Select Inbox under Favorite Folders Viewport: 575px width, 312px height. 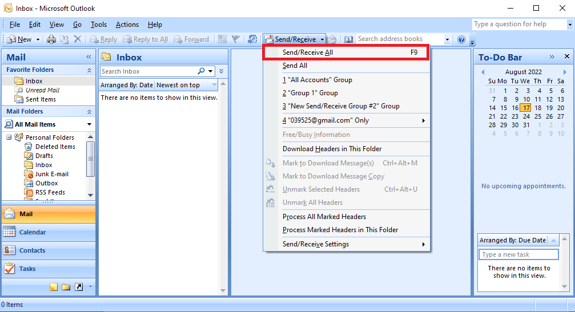click(x=34, y=81)
